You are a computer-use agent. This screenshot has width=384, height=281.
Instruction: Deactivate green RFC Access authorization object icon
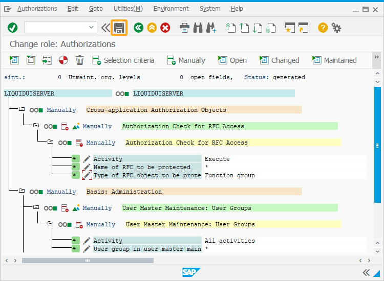(x=65, y=126)
